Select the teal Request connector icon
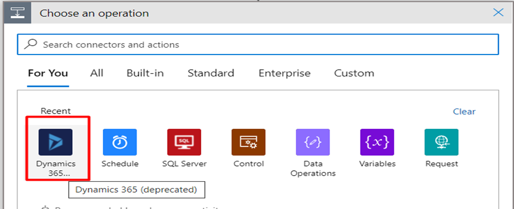 pos(441,142)
